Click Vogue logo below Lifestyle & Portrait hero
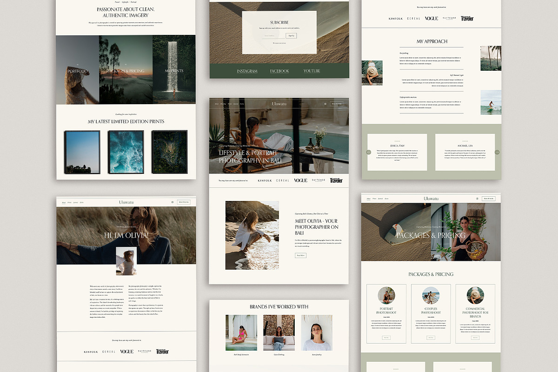The width and height of the screenshot is (558, 372). 300,180
